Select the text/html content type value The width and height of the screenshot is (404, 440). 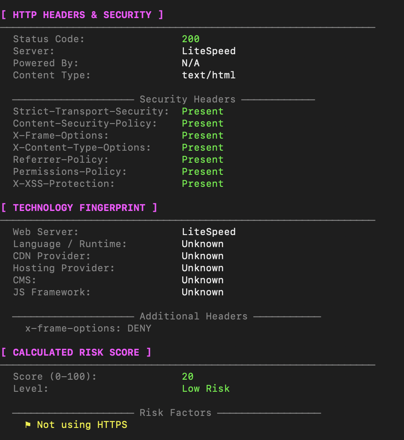[208, 75]
